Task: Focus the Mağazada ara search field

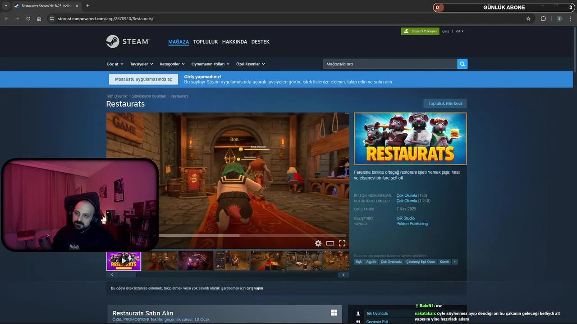Action: pos(390,64)
